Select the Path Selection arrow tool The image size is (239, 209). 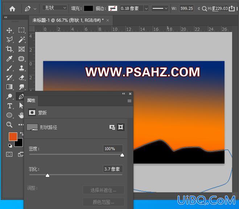[x=21, y=106]
